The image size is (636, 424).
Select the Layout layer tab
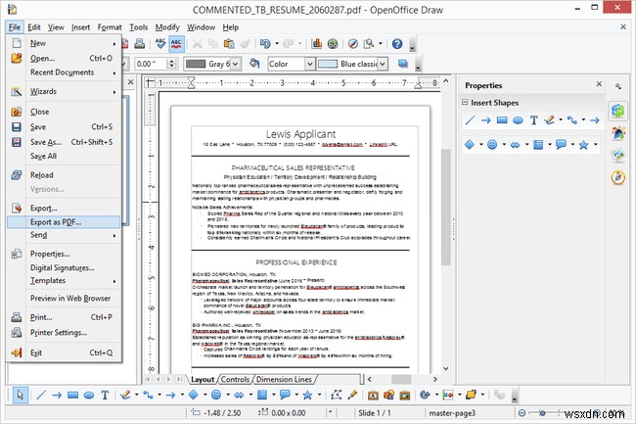pos(203,379)
